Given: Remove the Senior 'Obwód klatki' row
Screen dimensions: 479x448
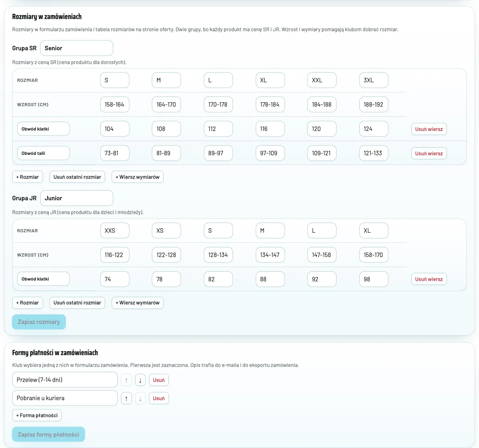Looking at the screenshot, I should (429, 129).
